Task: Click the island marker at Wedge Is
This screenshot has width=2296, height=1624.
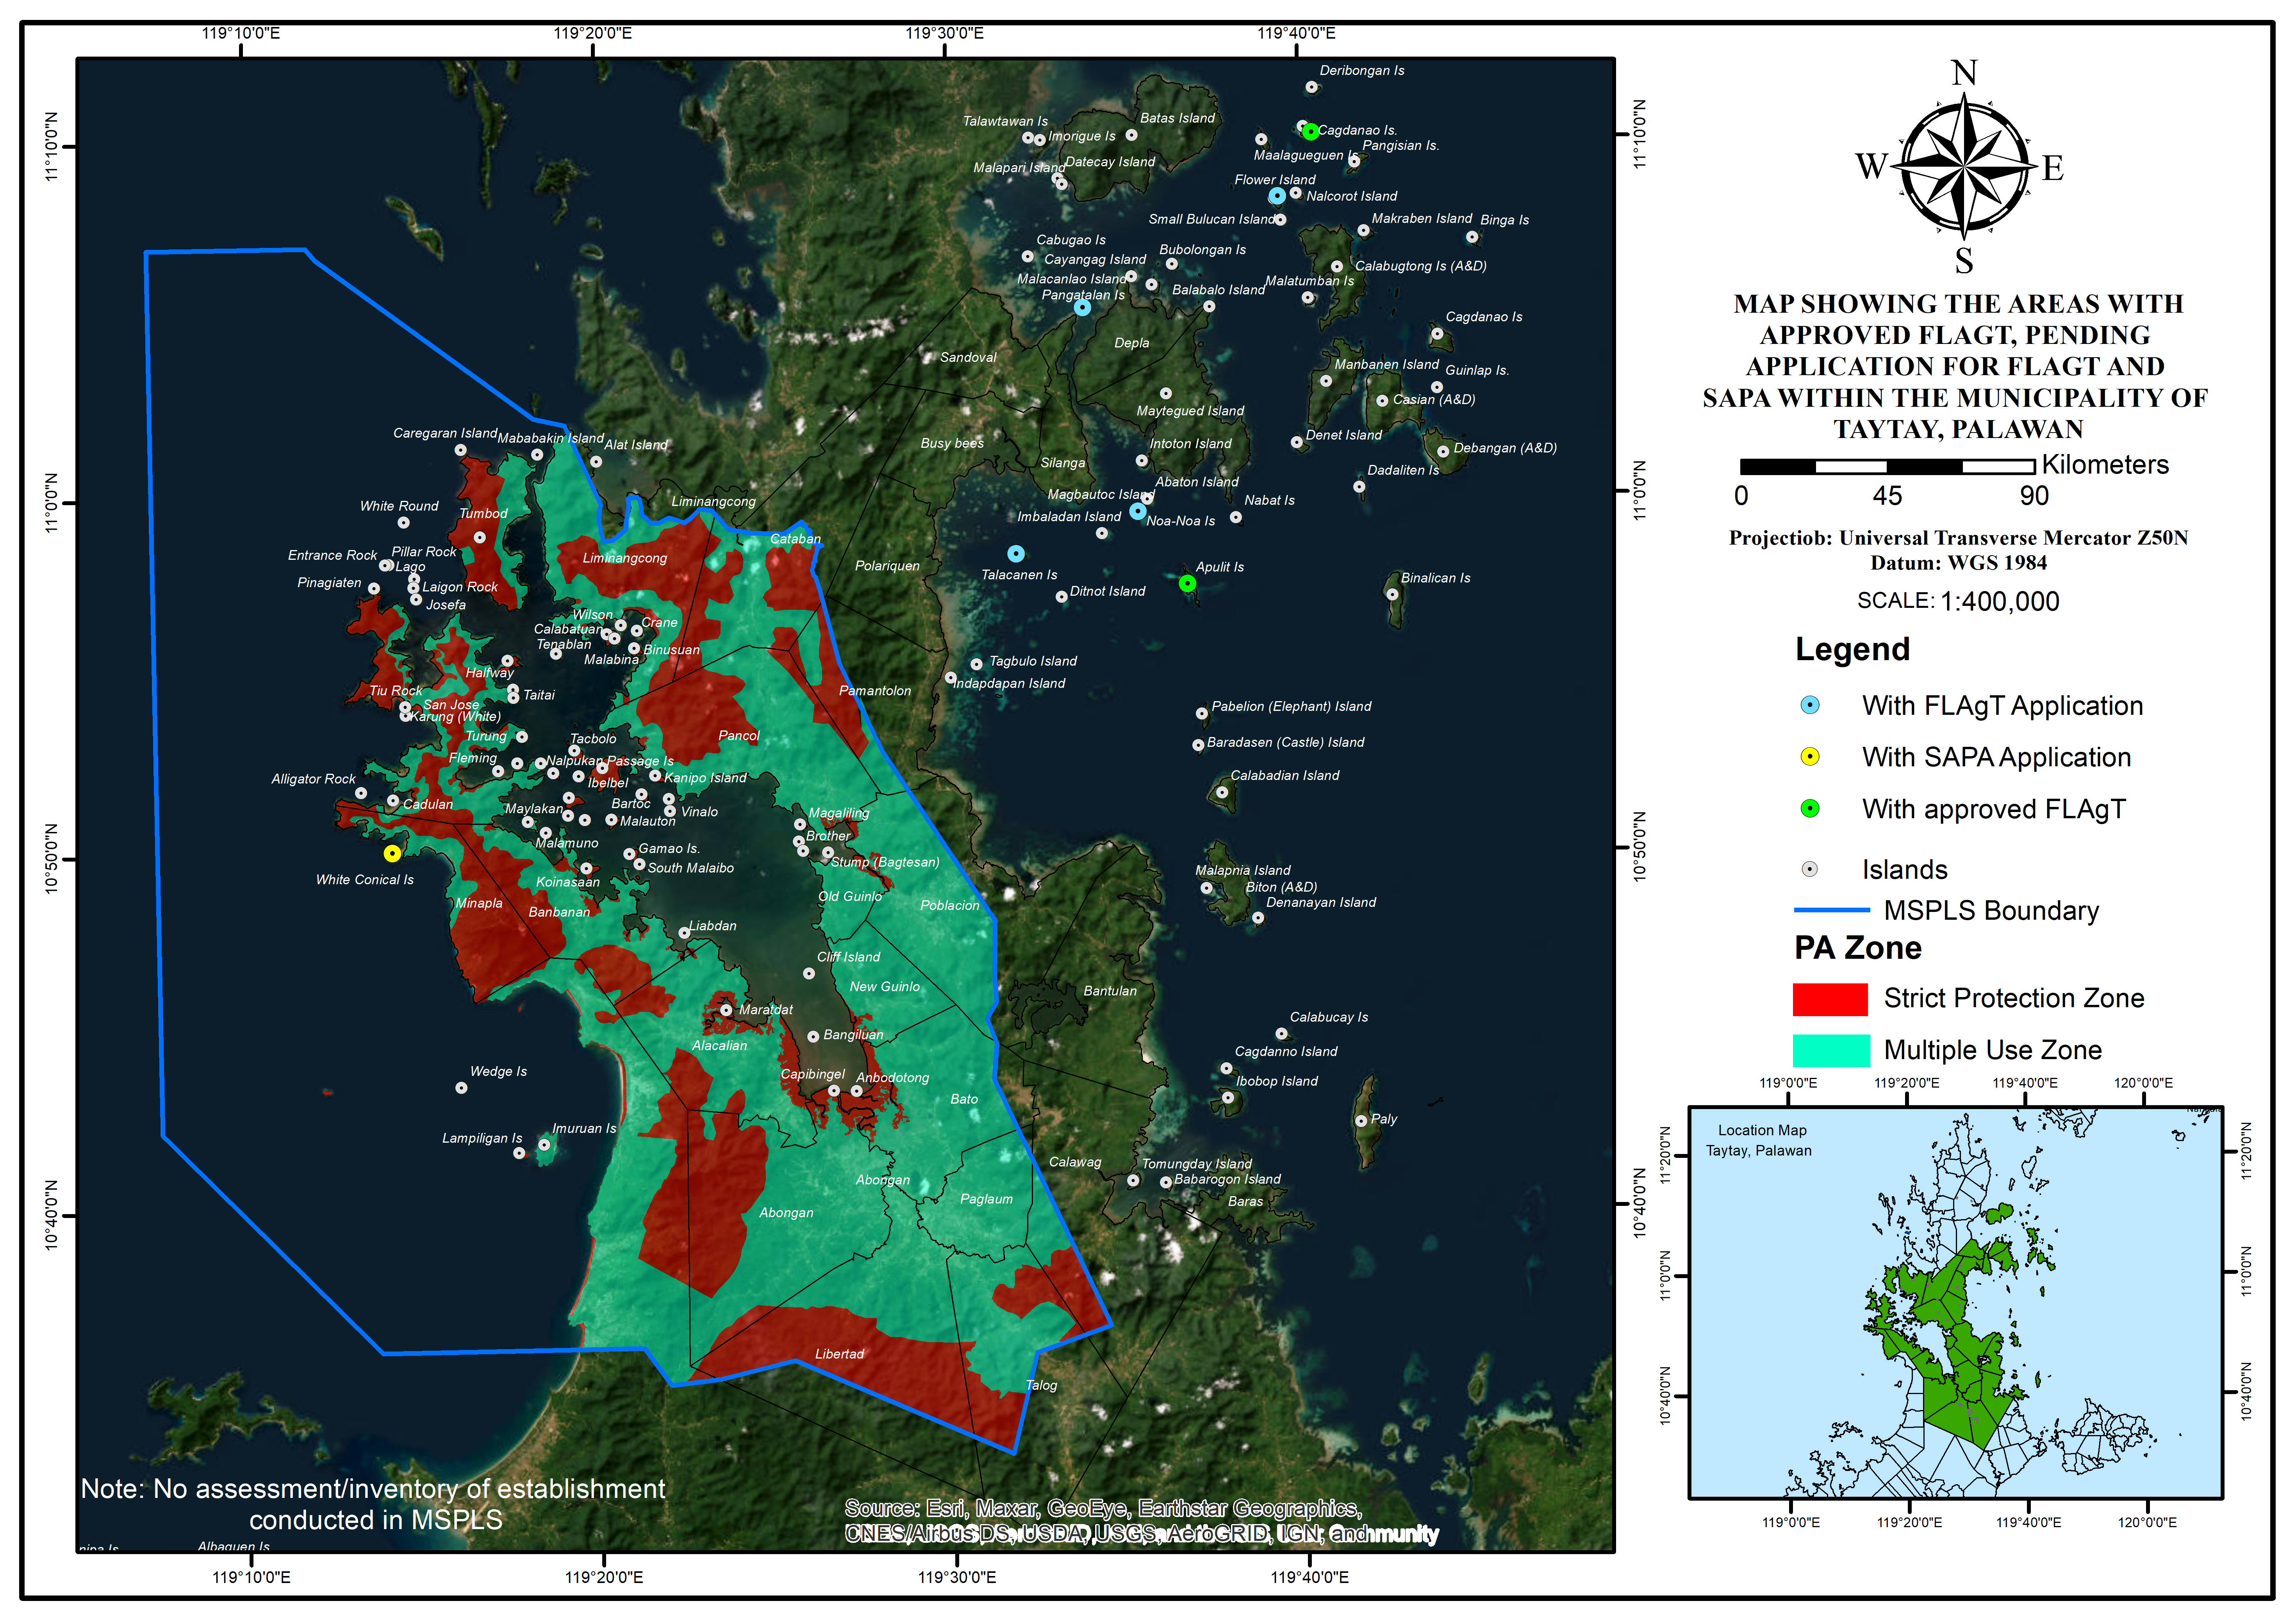Action: 461,1088
